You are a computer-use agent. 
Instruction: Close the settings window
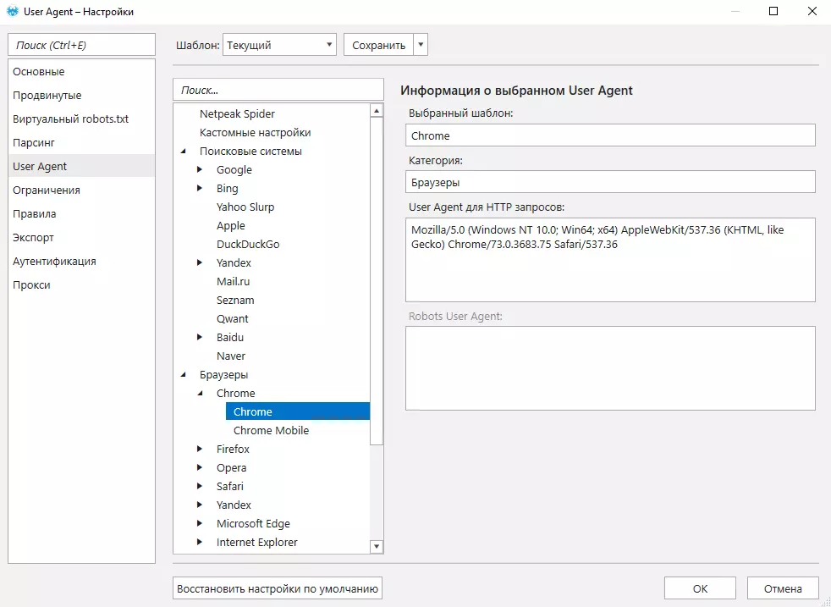[x=812, y=11]
